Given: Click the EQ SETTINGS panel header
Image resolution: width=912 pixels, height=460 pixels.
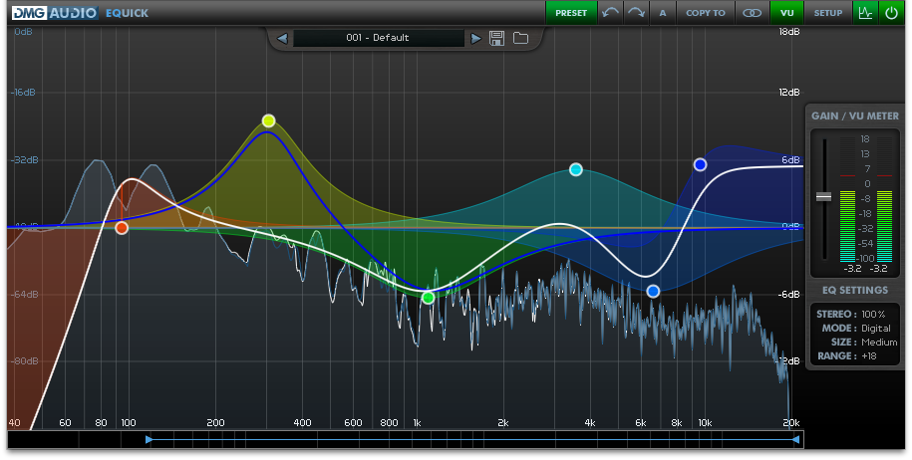Looking at the screenshot, I should point(855,290).
